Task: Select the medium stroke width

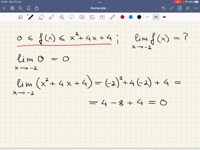Action: pyautogui.click(x=156, y=17)
